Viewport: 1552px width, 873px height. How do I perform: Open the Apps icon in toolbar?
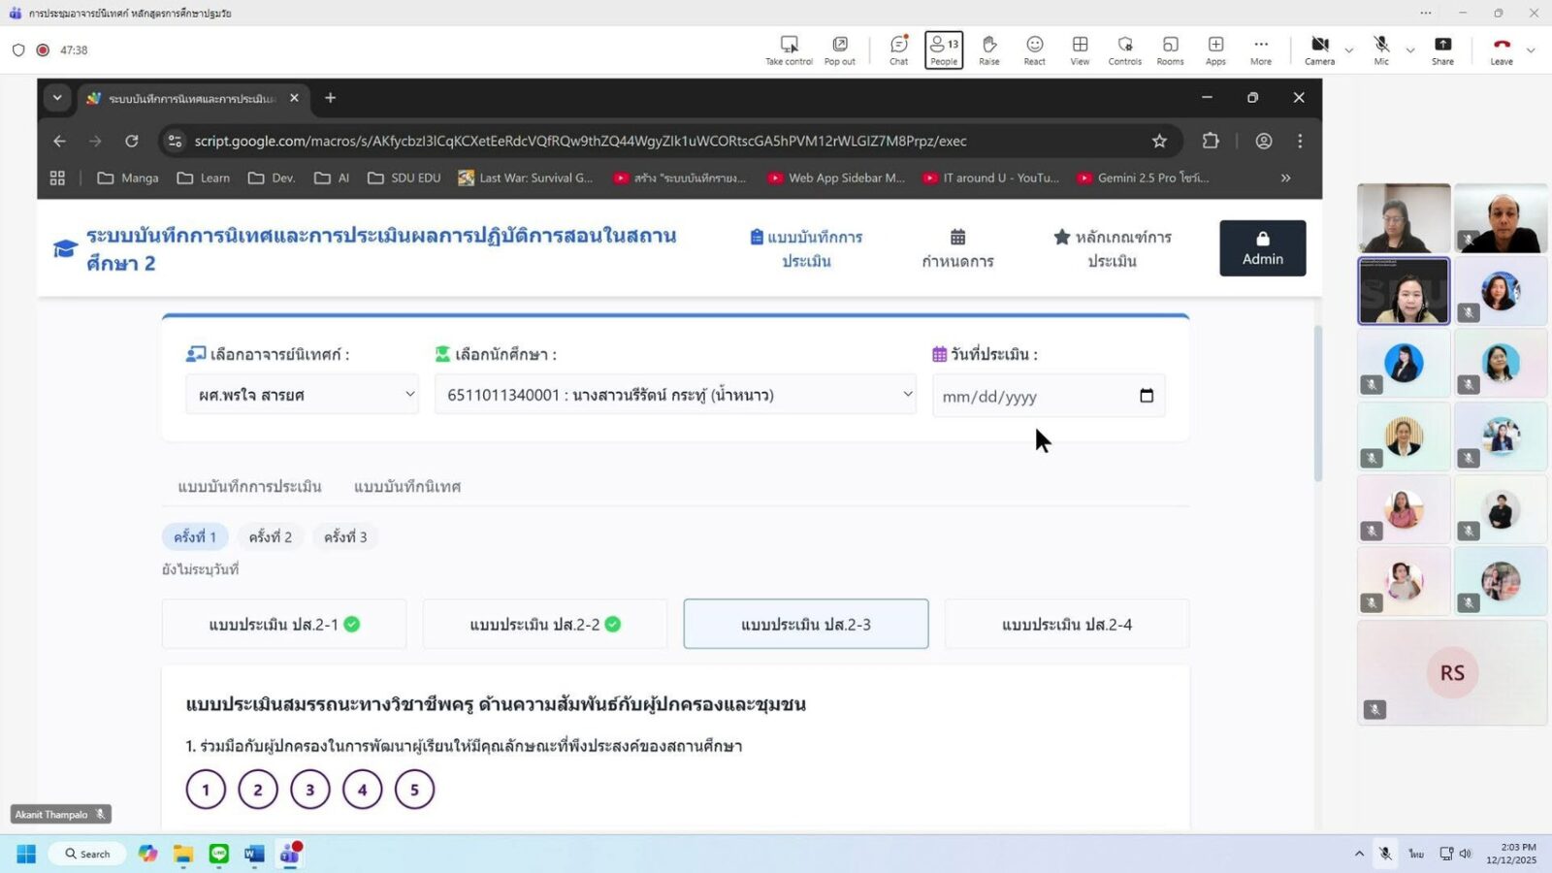coord(1215,49)
